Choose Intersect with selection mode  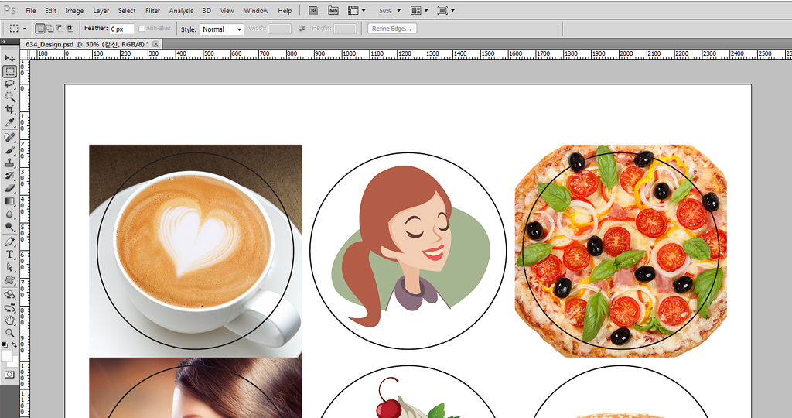pos(70,29)
